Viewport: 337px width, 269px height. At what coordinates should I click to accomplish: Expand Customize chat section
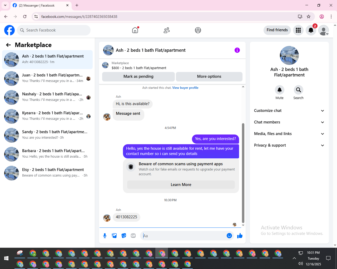point(289,111)
